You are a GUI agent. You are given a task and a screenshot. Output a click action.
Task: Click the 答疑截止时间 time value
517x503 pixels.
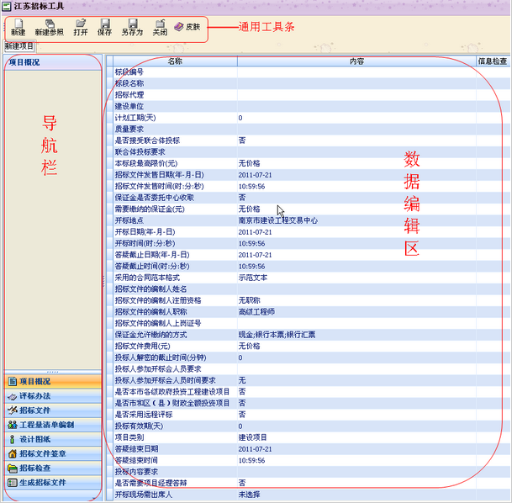[251, 266]
